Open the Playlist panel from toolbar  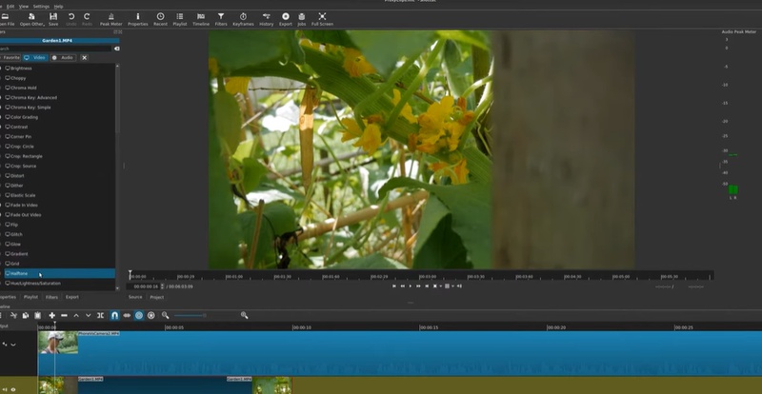[x=180, y=19]
